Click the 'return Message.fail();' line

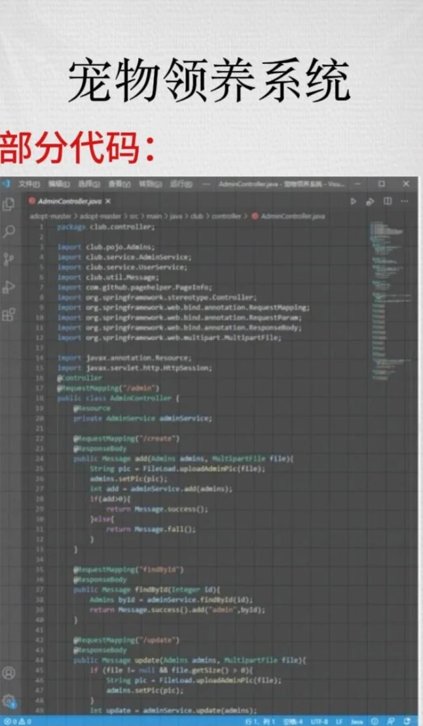[x=151, y=529]
